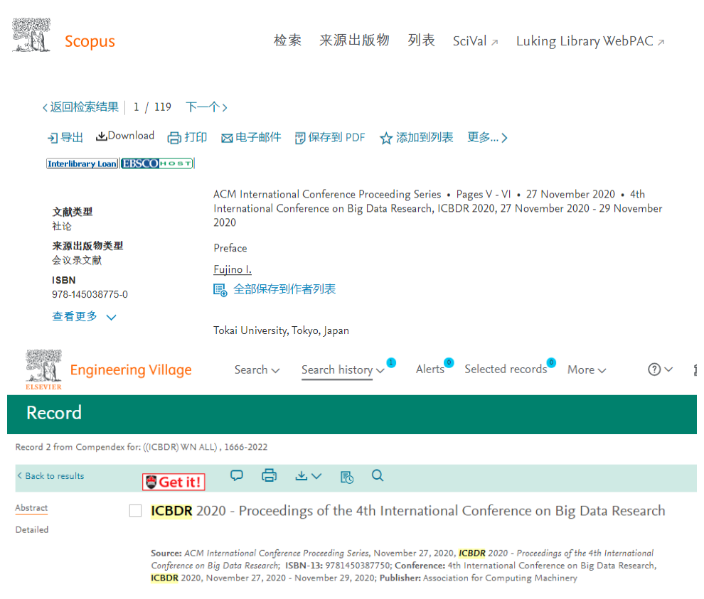Open the Alerts menu item
The image size is (704, 599).
[430, 369]
